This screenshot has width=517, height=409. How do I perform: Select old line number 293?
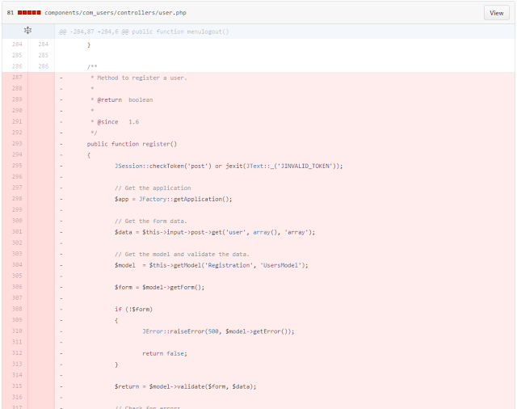click(17, 144)
